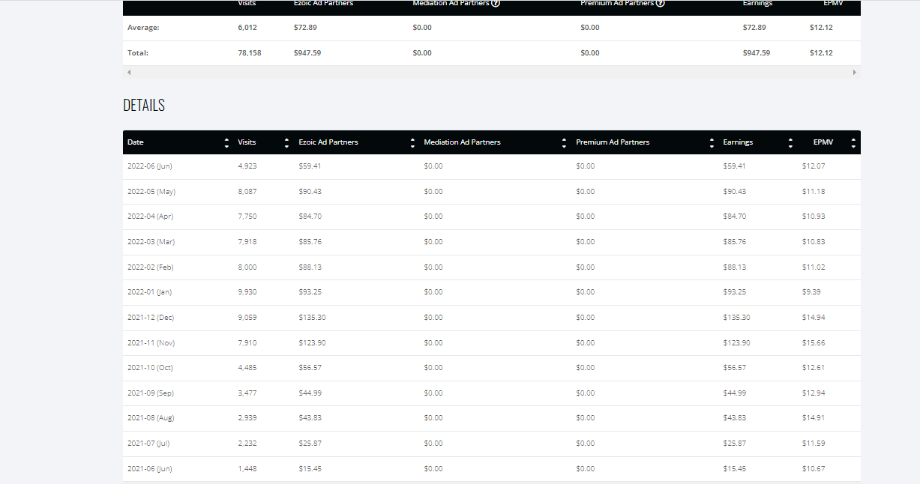The image size is (920, 484).
Task: Click the Average: row label
Action: pos(143,28)
